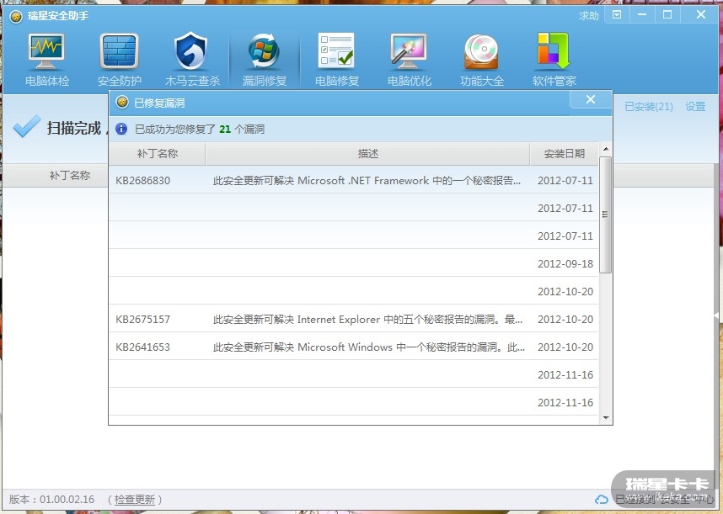The image size is (723, 514).
Task: Click 求助 help link
Action: pyautogui.click(x=589, y=16)
